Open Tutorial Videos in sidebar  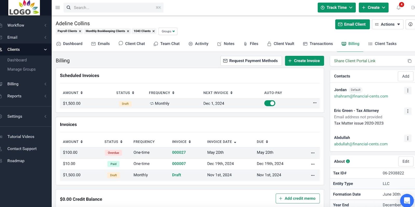[x=21, y=137]
